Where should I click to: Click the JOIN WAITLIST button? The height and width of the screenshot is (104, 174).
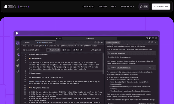[x=161, y=7]
